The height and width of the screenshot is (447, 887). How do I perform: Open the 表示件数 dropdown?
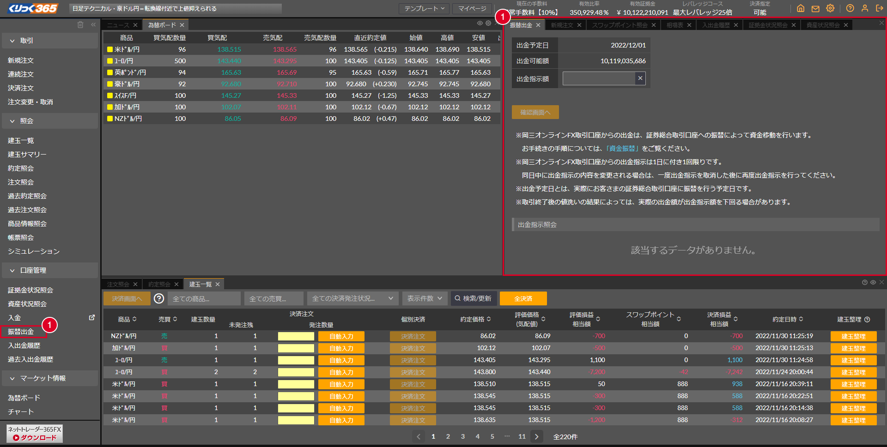425,298
